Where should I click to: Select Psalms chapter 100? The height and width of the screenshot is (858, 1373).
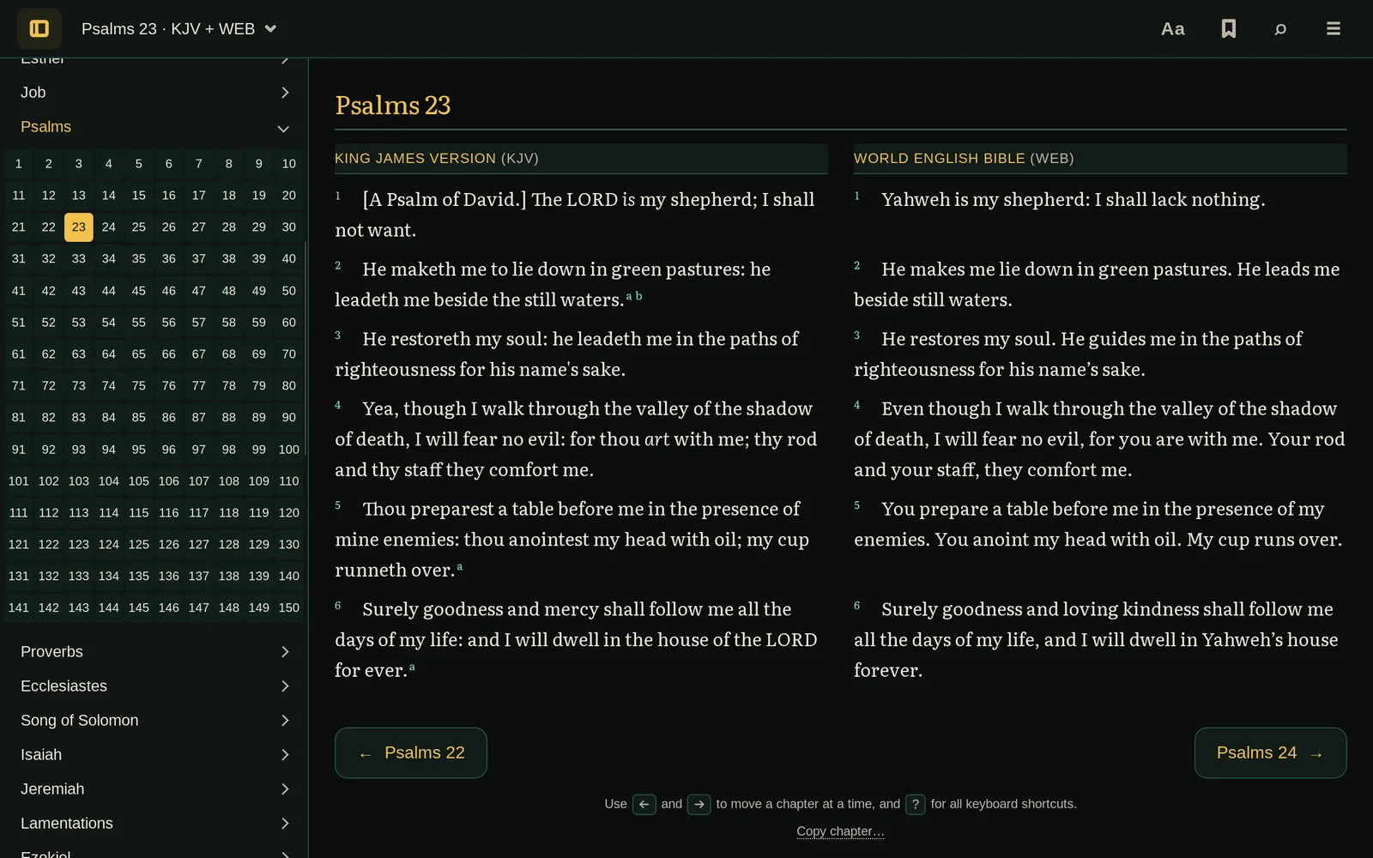pos(289,450)
